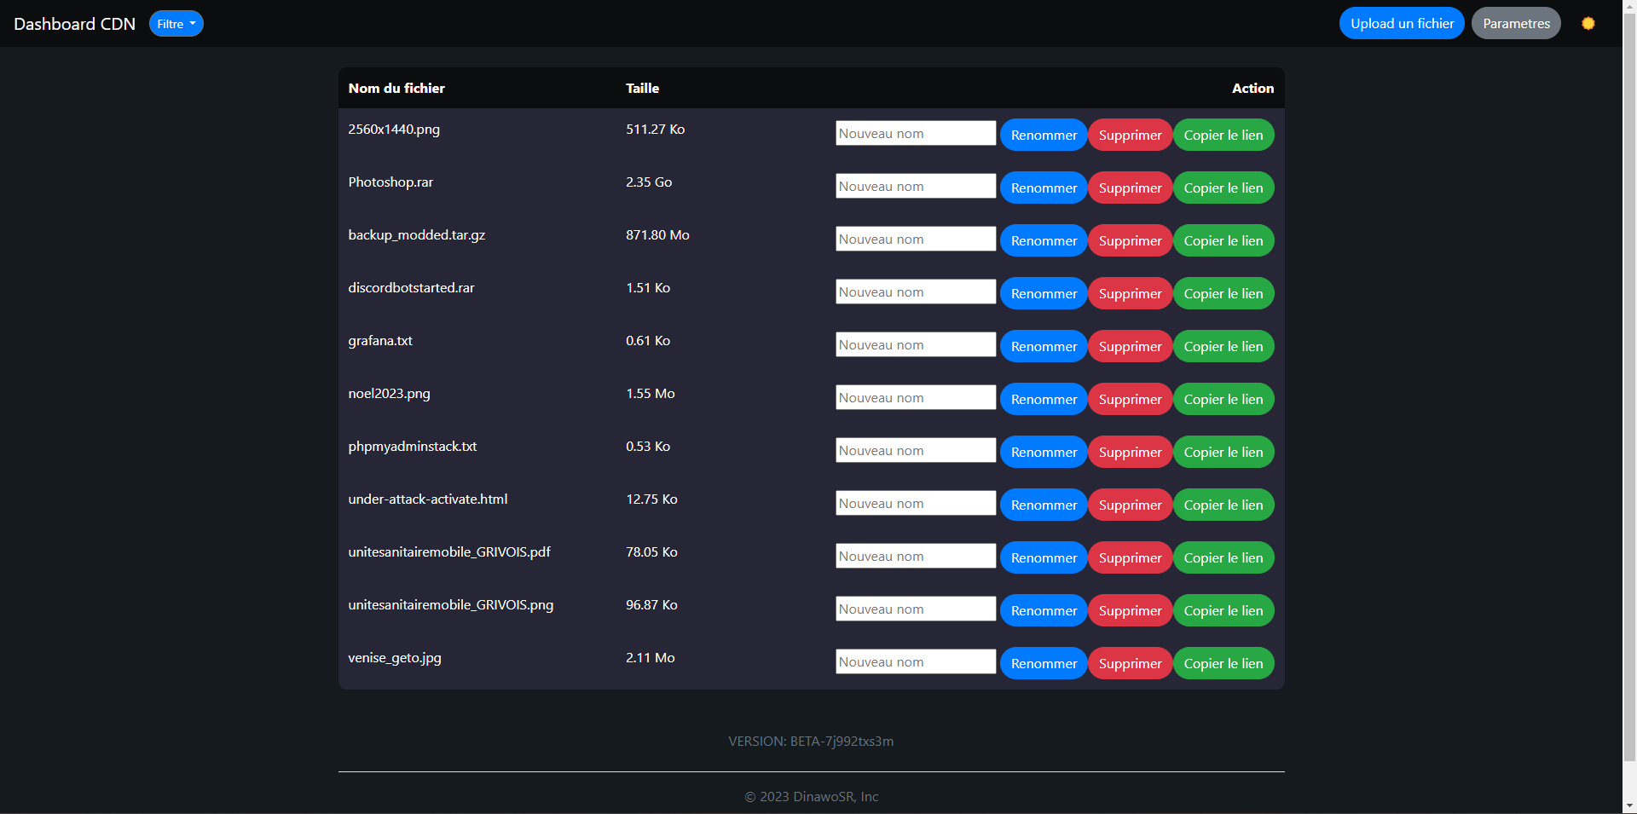Screen dimensions: 1637x814
Task: Rename the 2560x1440.png file
Action: [x=1043, y=136]
